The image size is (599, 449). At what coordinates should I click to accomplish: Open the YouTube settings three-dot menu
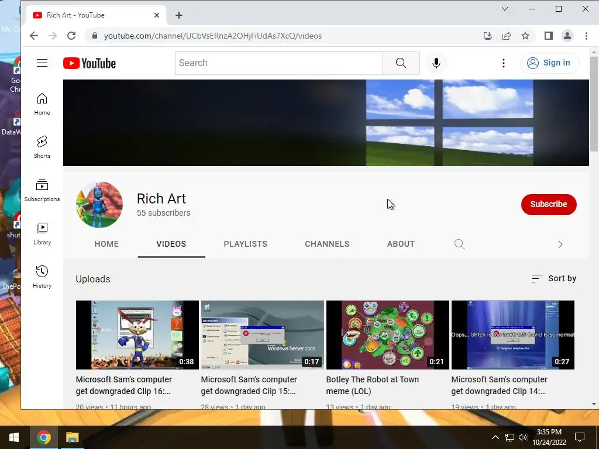pos(504,63)
